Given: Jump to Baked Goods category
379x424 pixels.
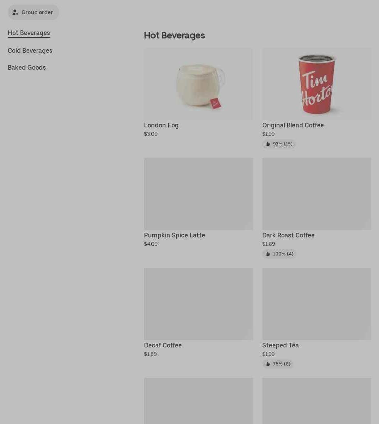Looking at the screenshot, I should (27, 68).
